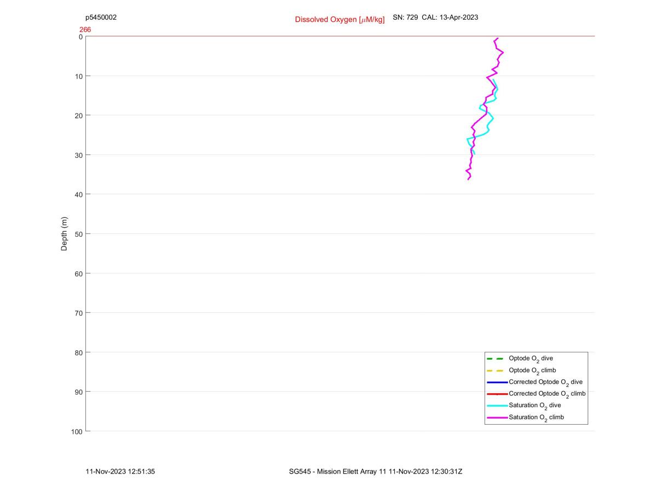Select the Optode O2 dive legend label
Screen dimensions: 657x485
click(x=531, y=359)
